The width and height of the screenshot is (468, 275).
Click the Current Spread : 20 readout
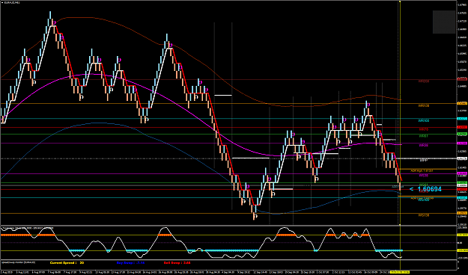(x=67, y=263)
